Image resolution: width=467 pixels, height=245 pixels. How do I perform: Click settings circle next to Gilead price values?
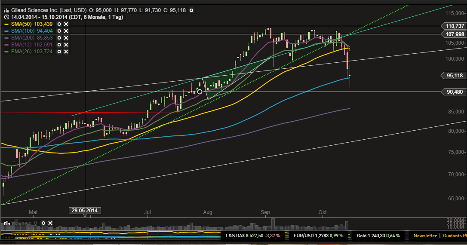coord(191,10)
